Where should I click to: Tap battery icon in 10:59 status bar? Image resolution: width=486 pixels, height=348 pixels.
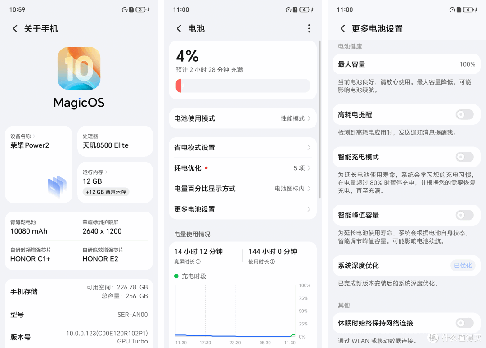(141, 9)
